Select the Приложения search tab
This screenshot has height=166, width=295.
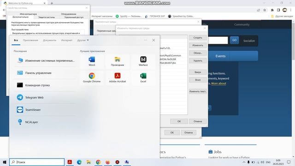pyautogui.click(x=30, y=40)
